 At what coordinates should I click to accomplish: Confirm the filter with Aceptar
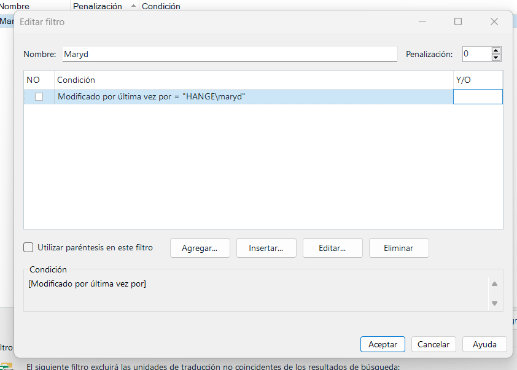(383, 344)
